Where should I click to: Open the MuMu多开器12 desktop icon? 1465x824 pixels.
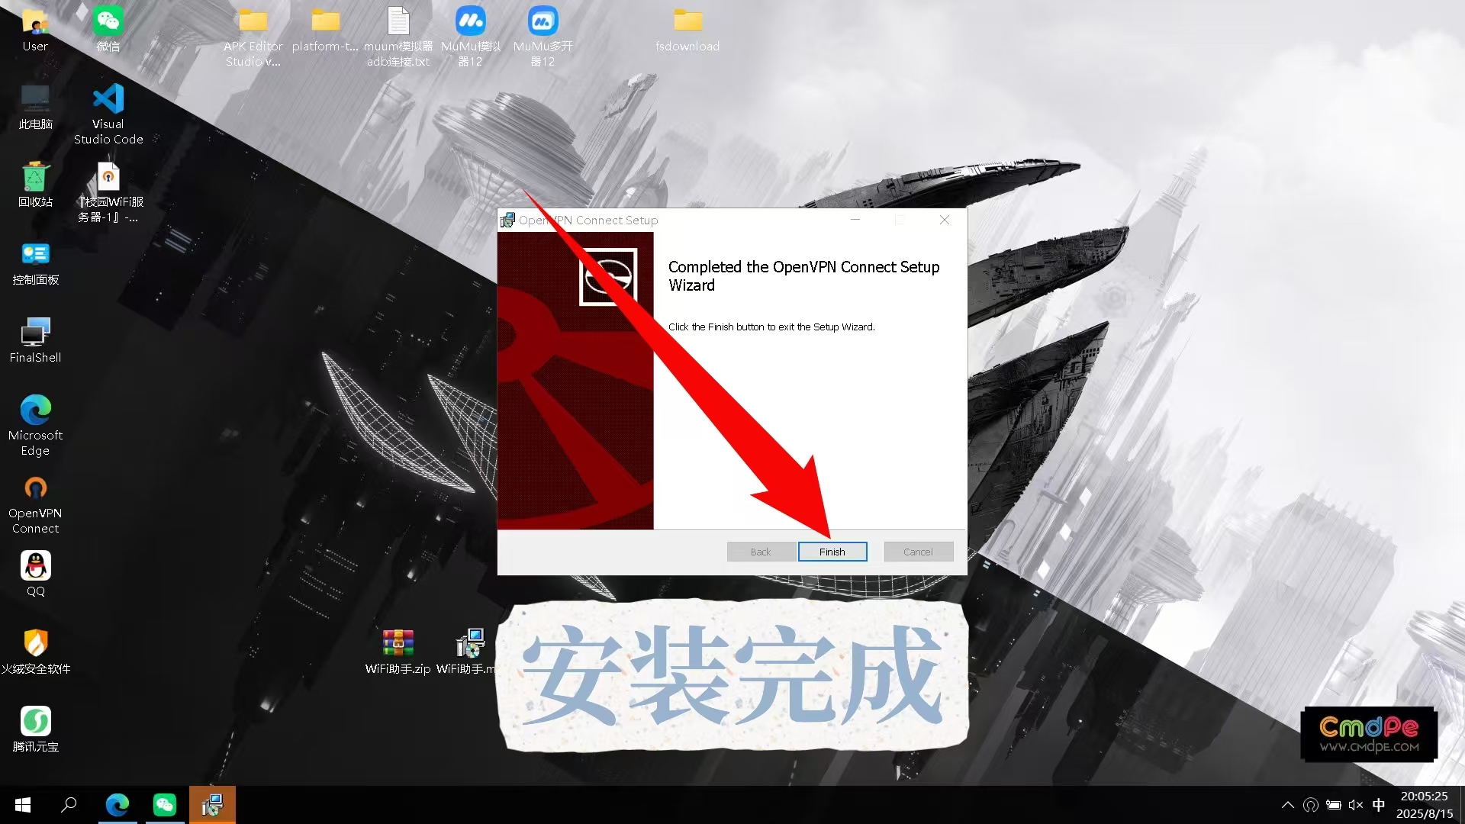[x=543, y=37]
